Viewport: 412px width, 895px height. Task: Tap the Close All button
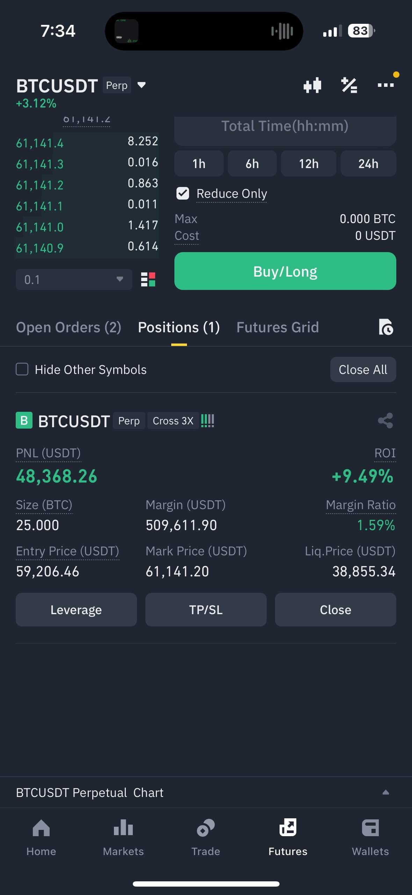pyautogui.click(x=363, y=369)
